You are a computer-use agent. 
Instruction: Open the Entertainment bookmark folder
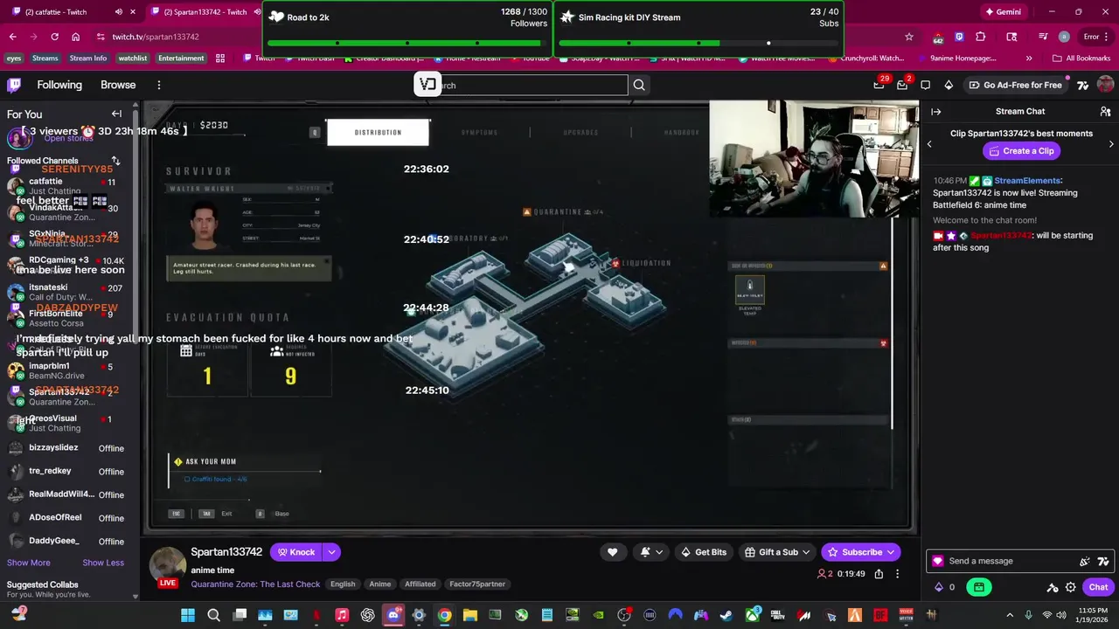181,59
